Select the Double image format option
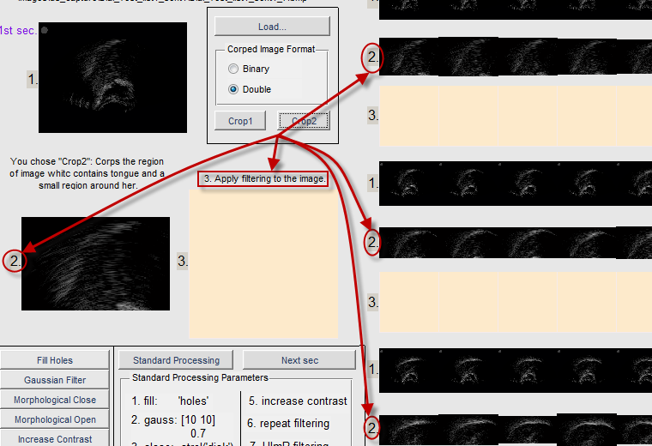652x446 pixels. click(250, 89)
